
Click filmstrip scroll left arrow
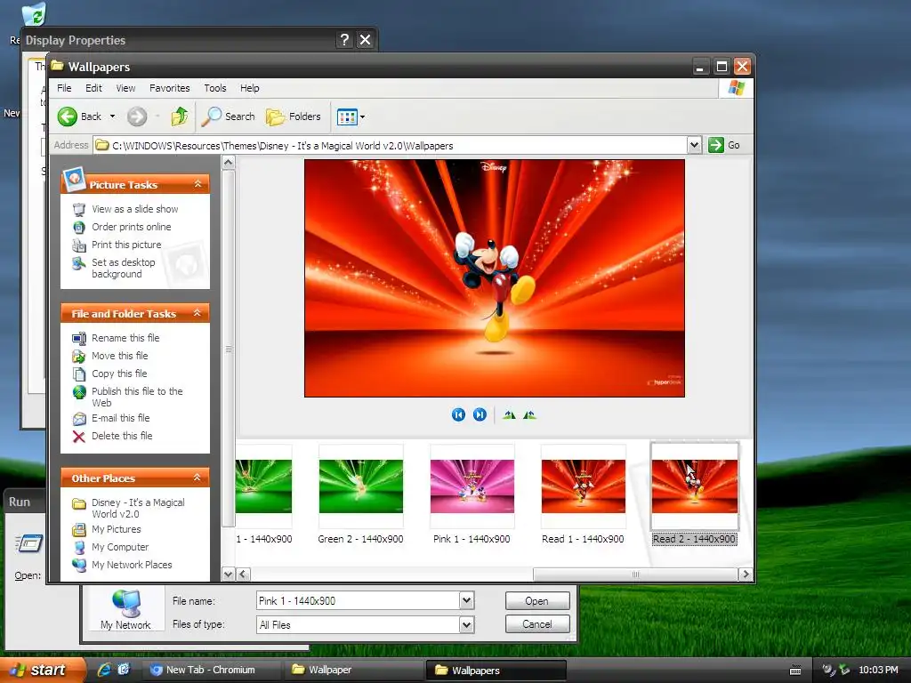pos(244,575)
